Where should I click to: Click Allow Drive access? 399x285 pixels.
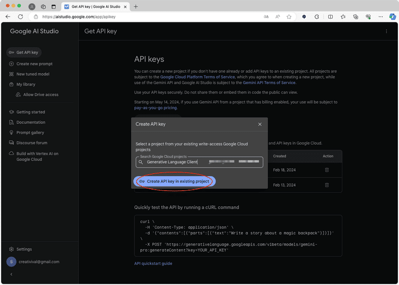coord(37,95)
